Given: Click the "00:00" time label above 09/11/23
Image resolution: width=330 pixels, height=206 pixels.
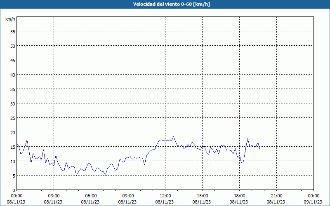Looking at the screenshot, I should pos(313,196).
